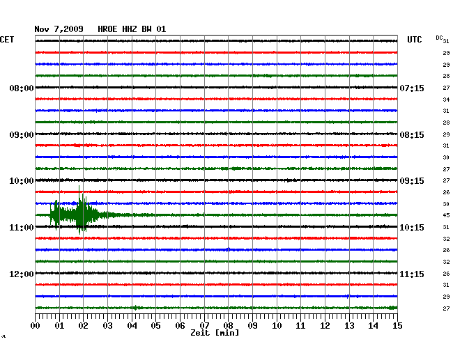Click the 11 minute axis label
This screenshot has height=344, width=453.
tap(300, 325)
